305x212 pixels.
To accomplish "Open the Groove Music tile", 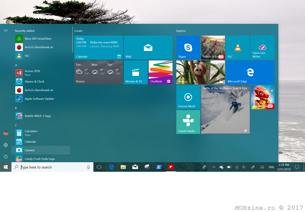I will tap(188, 97).
